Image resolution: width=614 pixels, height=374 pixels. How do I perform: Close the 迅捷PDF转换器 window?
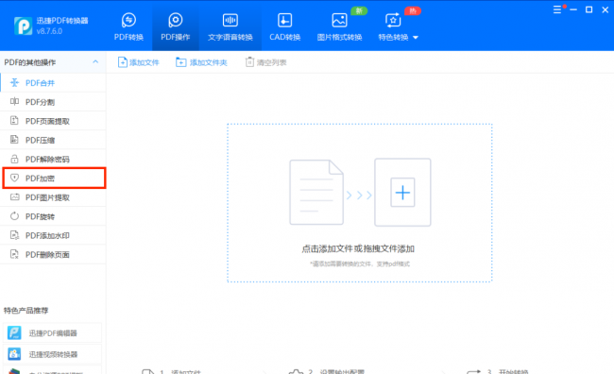tap(605, 9)
